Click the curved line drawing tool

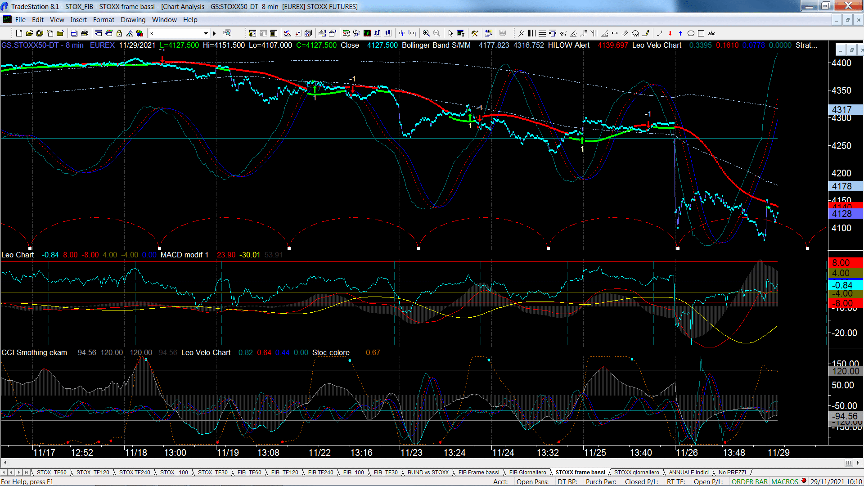coord(660,33)
